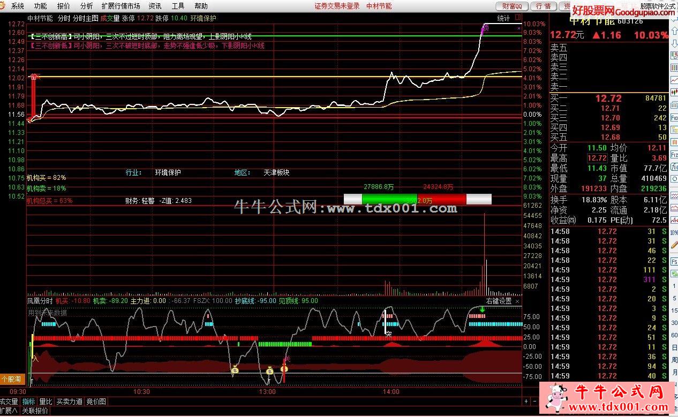
Task: Click the 环境保护 industry value
Action: point(168,173)
